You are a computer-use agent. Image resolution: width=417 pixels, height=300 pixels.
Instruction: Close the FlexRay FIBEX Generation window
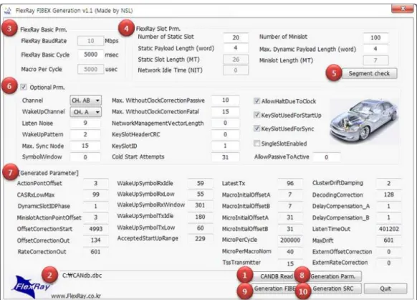(x=403, y=9)
